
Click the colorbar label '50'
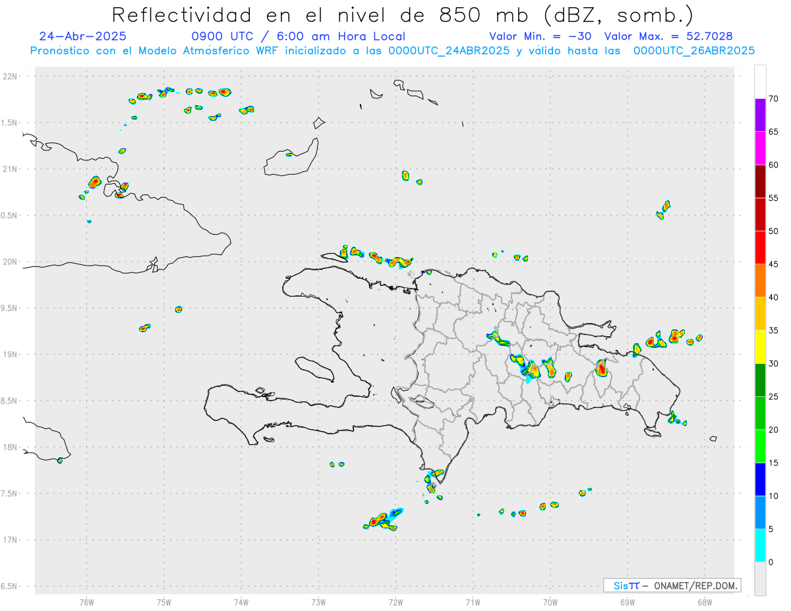coord(774,231)
